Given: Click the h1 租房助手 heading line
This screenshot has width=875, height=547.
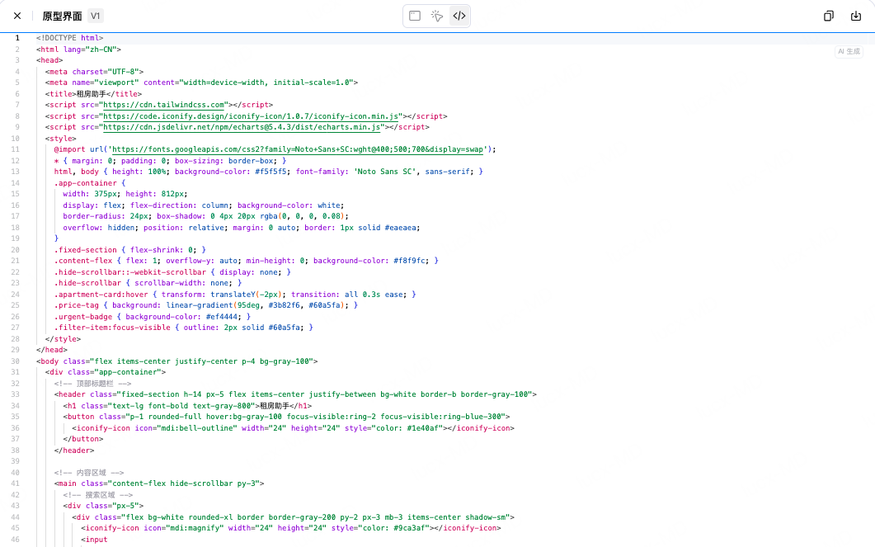Looking at the screenshot, I should (187, 407).
